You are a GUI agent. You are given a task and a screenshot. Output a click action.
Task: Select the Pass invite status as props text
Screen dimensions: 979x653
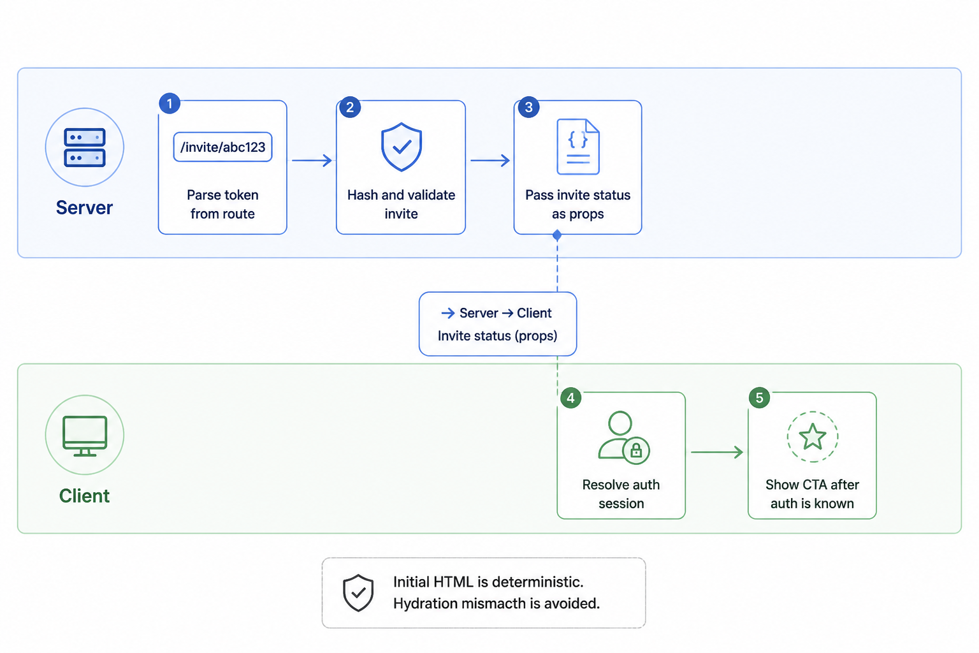tap(578, 204)
